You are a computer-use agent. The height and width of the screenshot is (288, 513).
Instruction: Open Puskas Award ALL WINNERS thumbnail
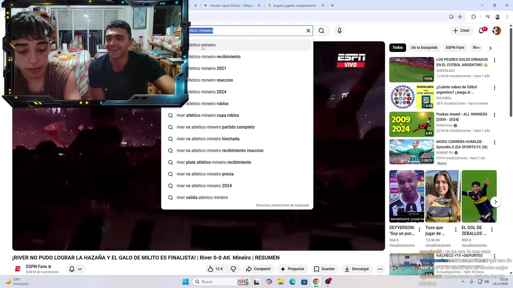(412, 124)
